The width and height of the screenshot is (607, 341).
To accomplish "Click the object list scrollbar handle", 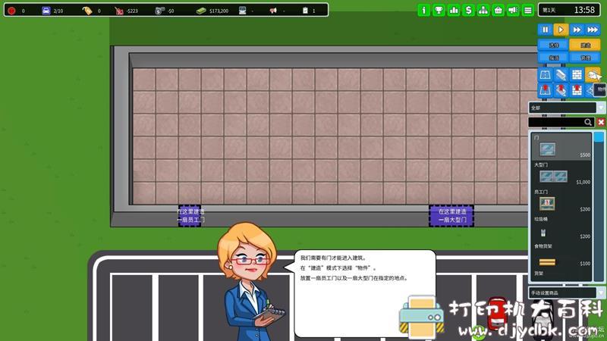I will pyautogui.click(x=599, y=137).
